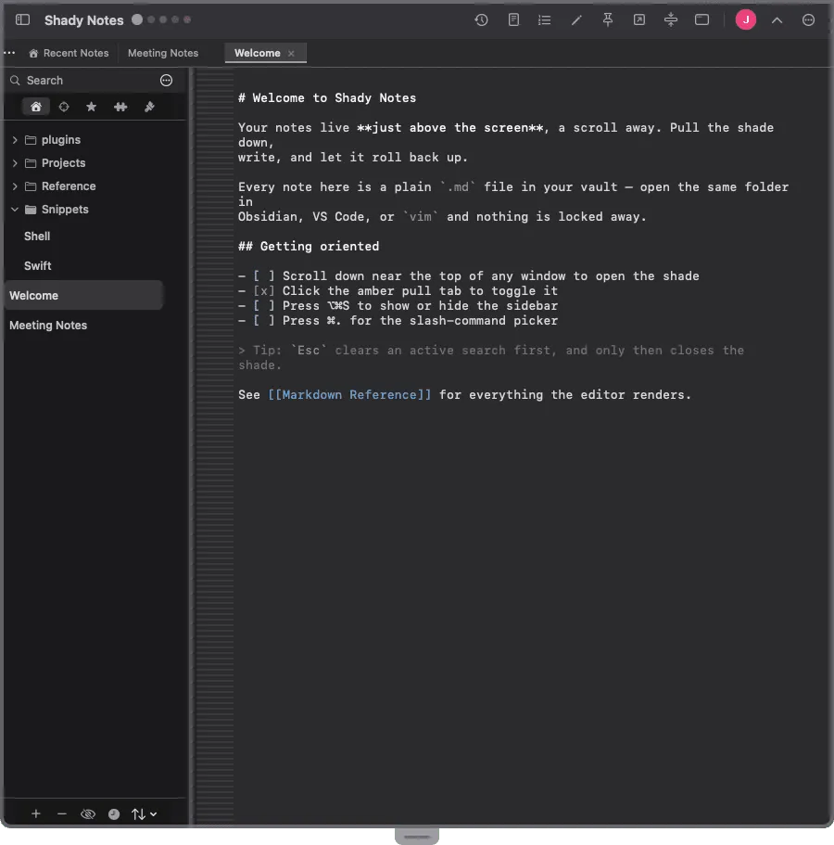
Task: Open the Swift snippet note
Action: point(38,265)
